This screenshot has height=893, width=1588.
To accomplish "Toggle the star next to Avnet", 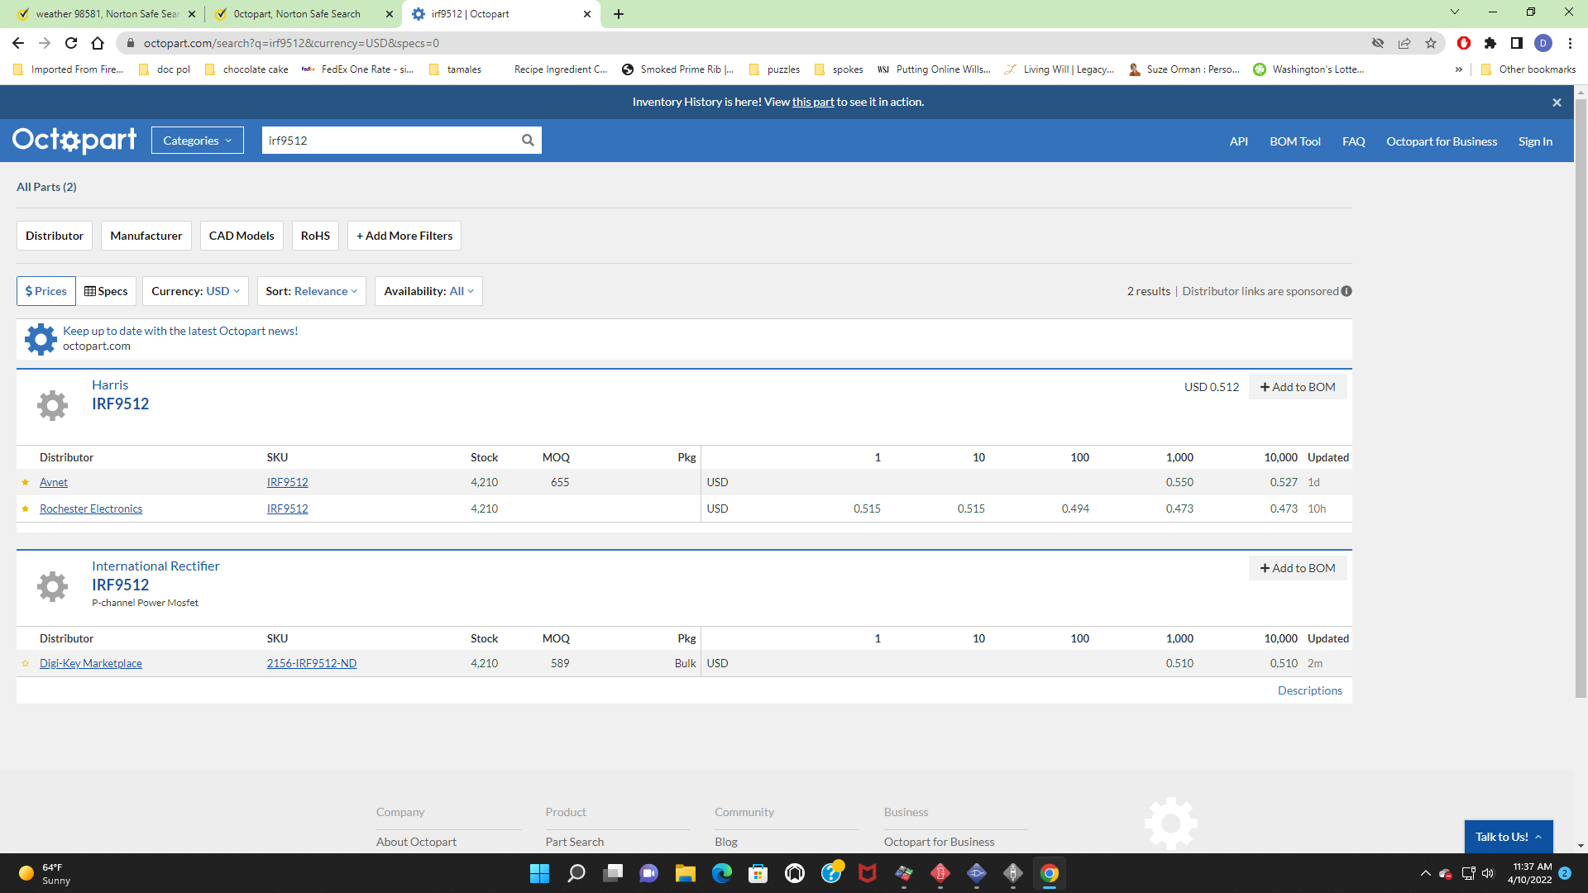I will click(25, 482).
